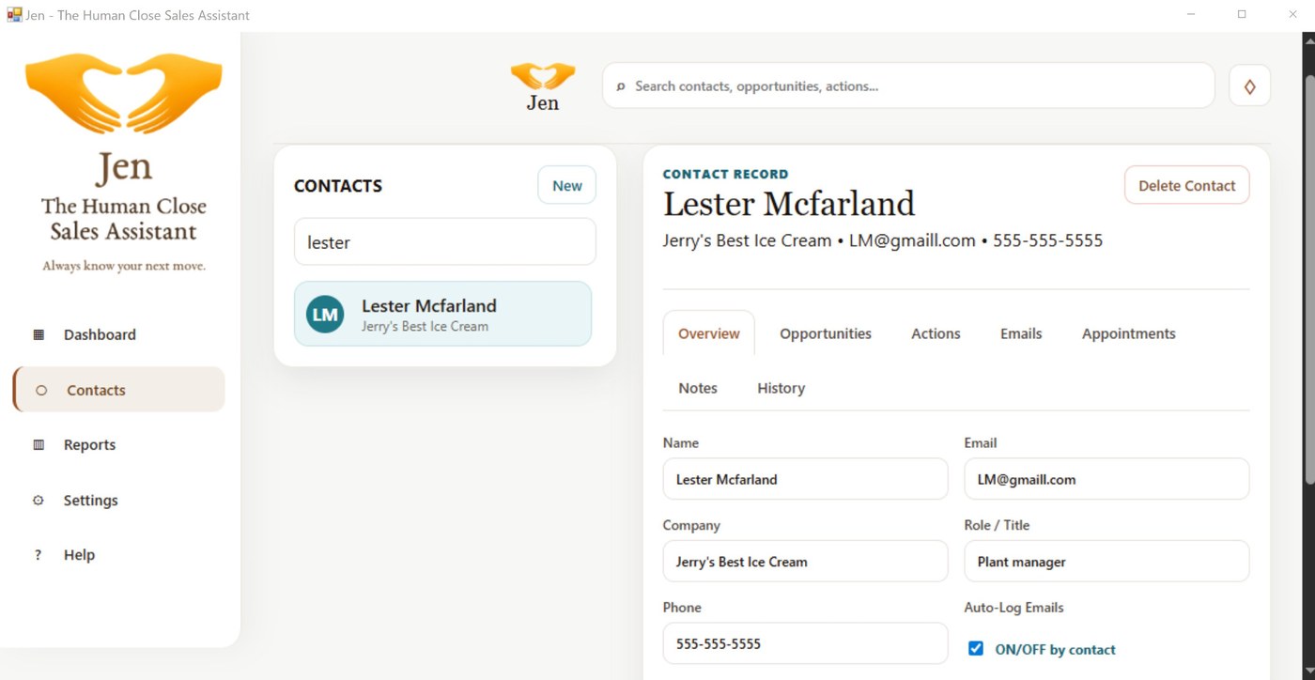The image size is (1315, 680).
Task: Switch to the Opportunities tab
Action: click(x=826, y=333)
